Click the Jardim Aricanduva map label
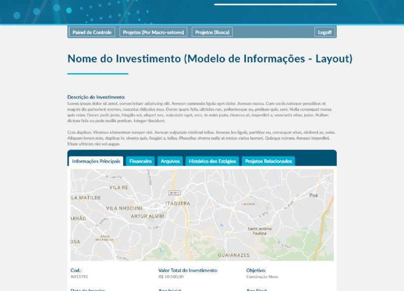 (104, 238)
